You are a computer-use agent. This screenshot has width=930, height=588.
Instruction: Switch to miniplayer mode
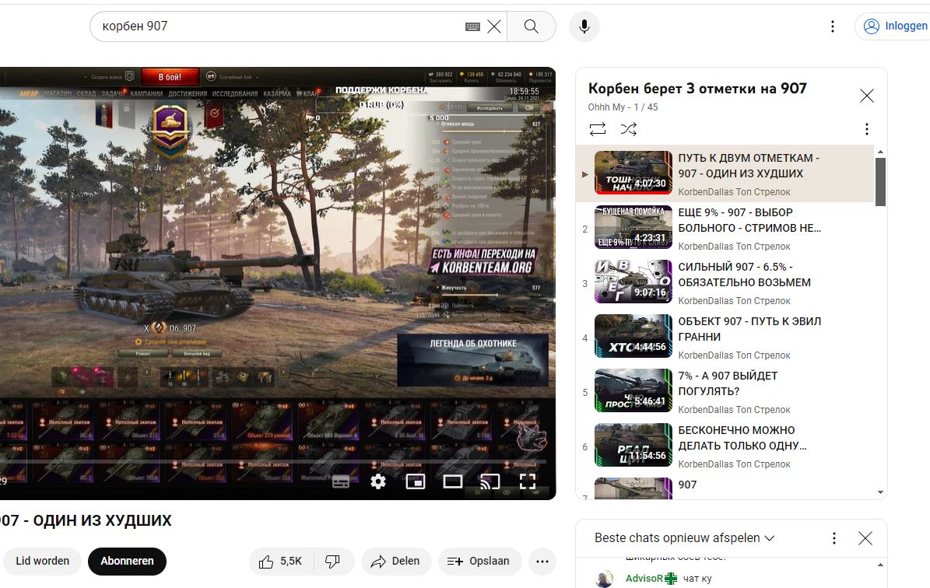pos(415,481)
